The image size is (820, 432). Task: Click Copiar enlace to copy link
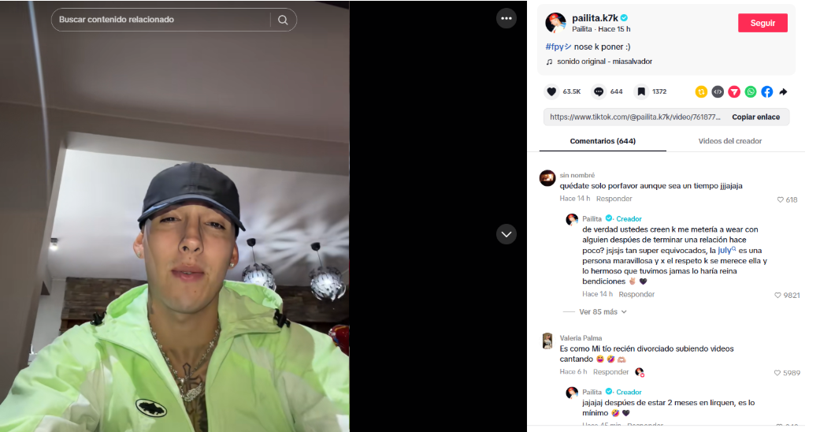pos(755,117)
